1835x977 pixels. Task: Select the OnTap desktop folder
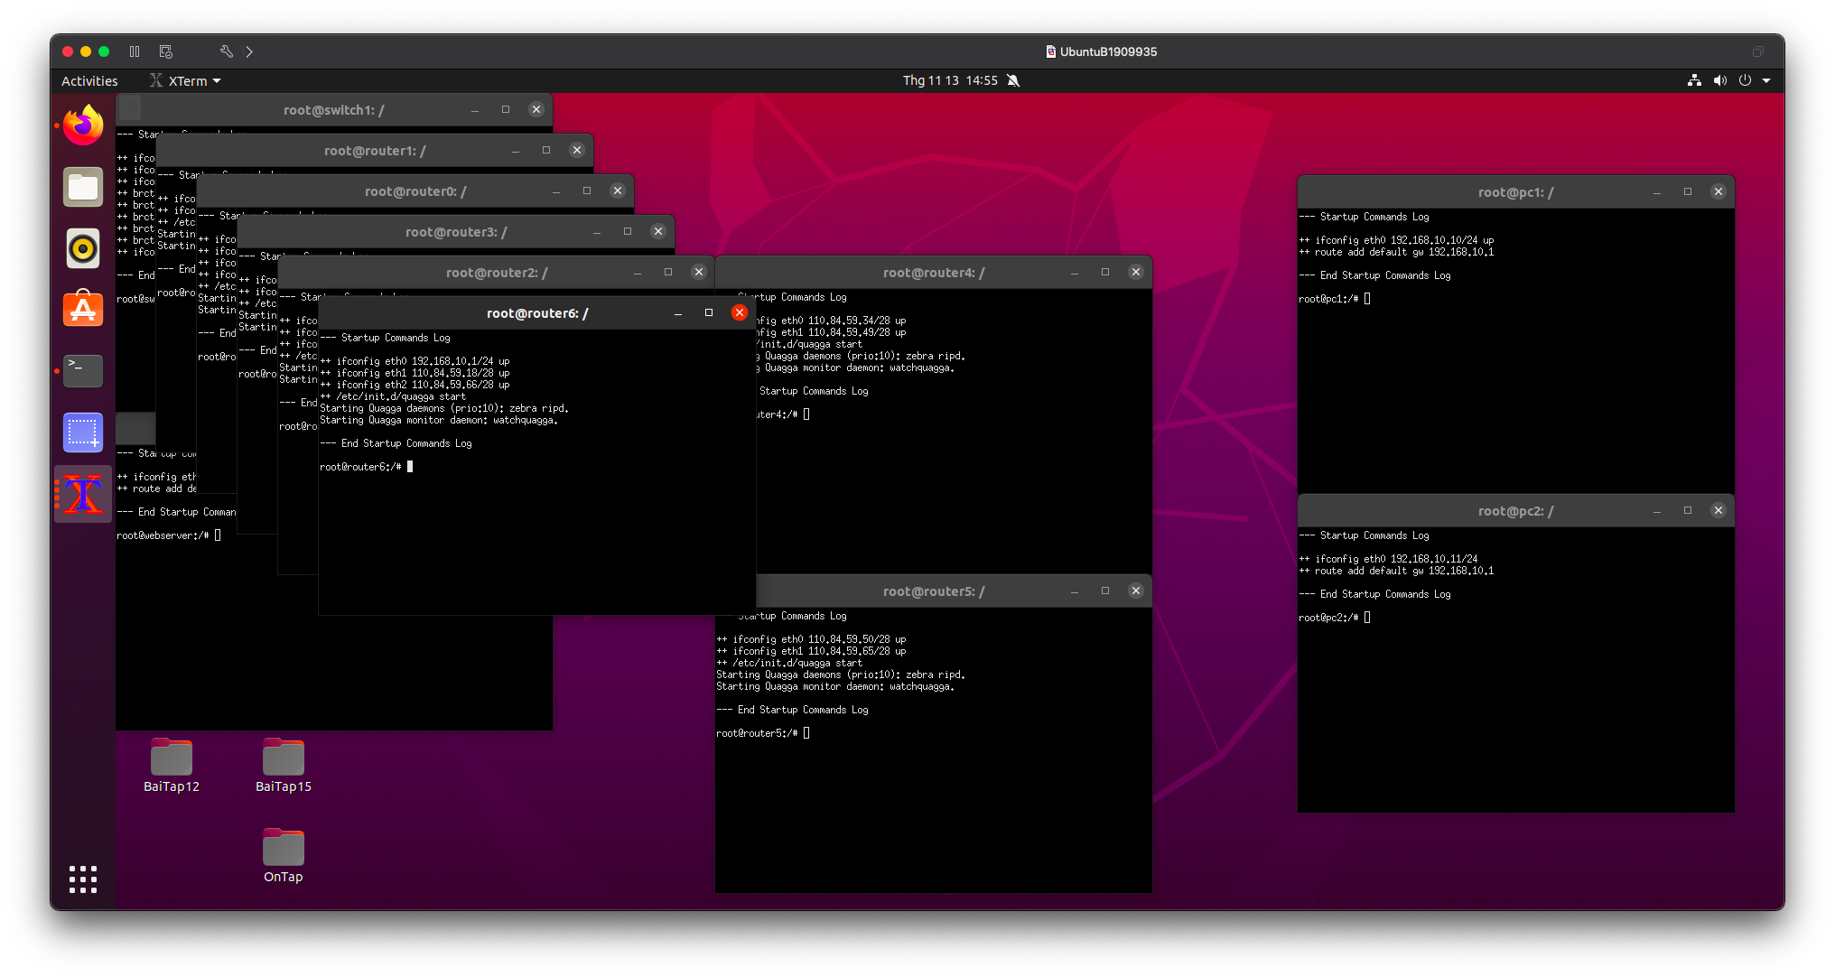click(x=284, y=849)
